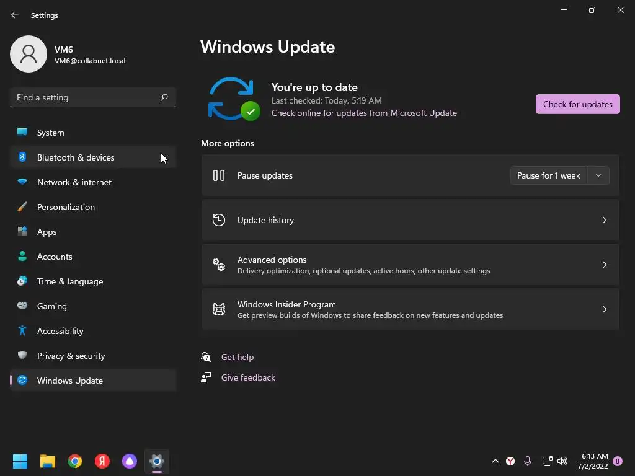Open Privacy & security page
The height and width of the screenshot is (476, 635).
(93, 355)
